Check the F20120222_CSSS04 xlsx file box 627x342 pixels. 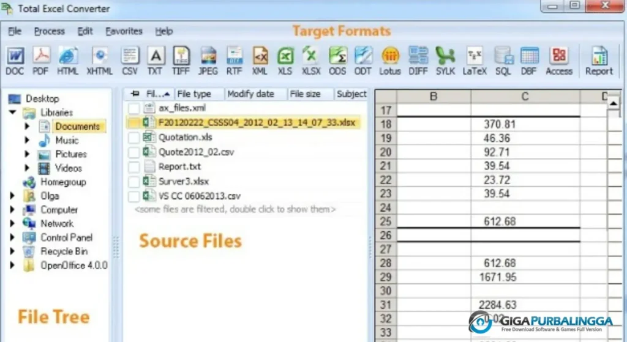pyautogui.click(x=133, y=122)
